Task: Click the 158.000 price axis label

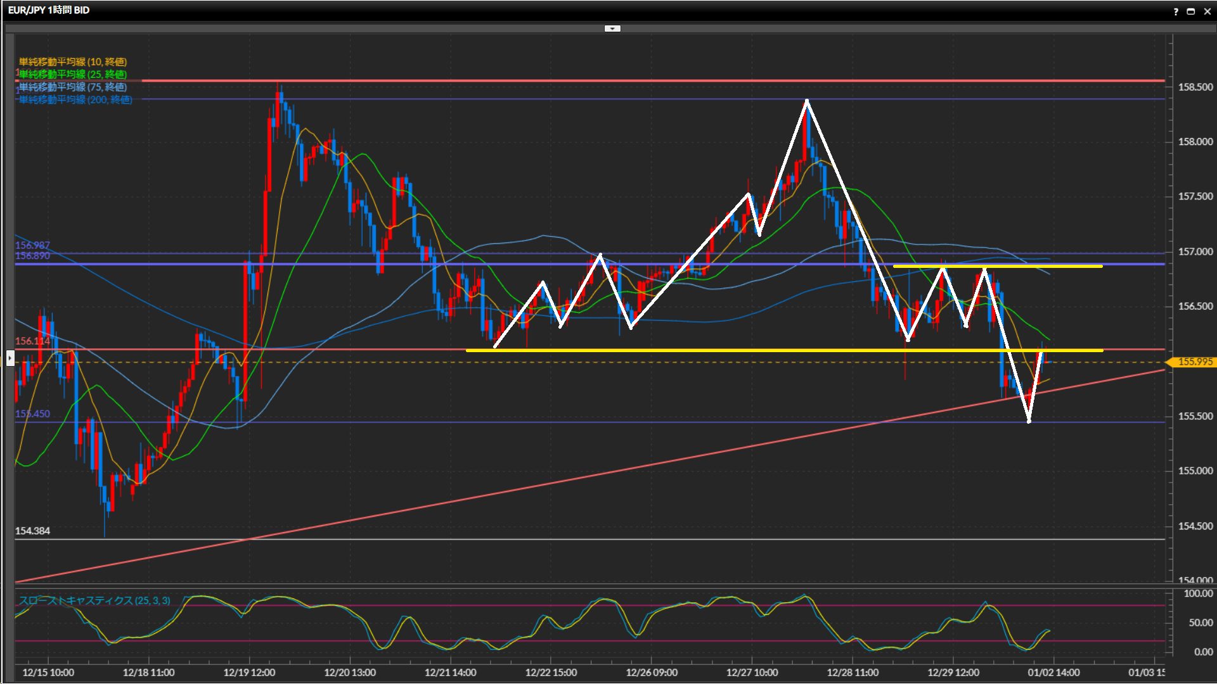Action: coord(1195,142)
